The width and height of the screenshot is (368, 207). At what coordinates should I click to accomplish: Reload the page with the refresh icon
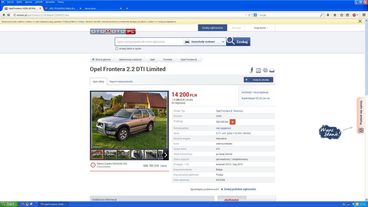point(249,15)
